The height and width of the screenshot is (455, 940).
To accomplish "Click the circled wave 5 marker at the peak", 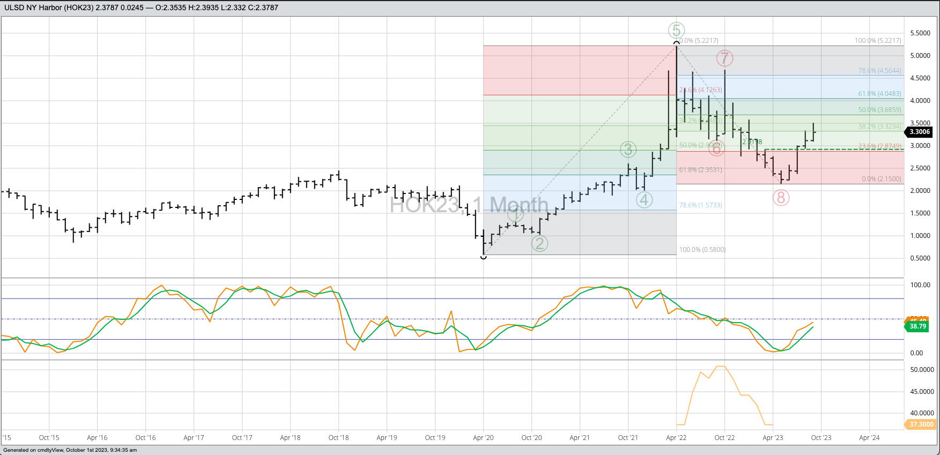I will (x=676, y=31).
